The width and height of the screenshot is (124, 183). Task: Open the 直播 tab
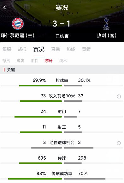[x=56, y=49]
